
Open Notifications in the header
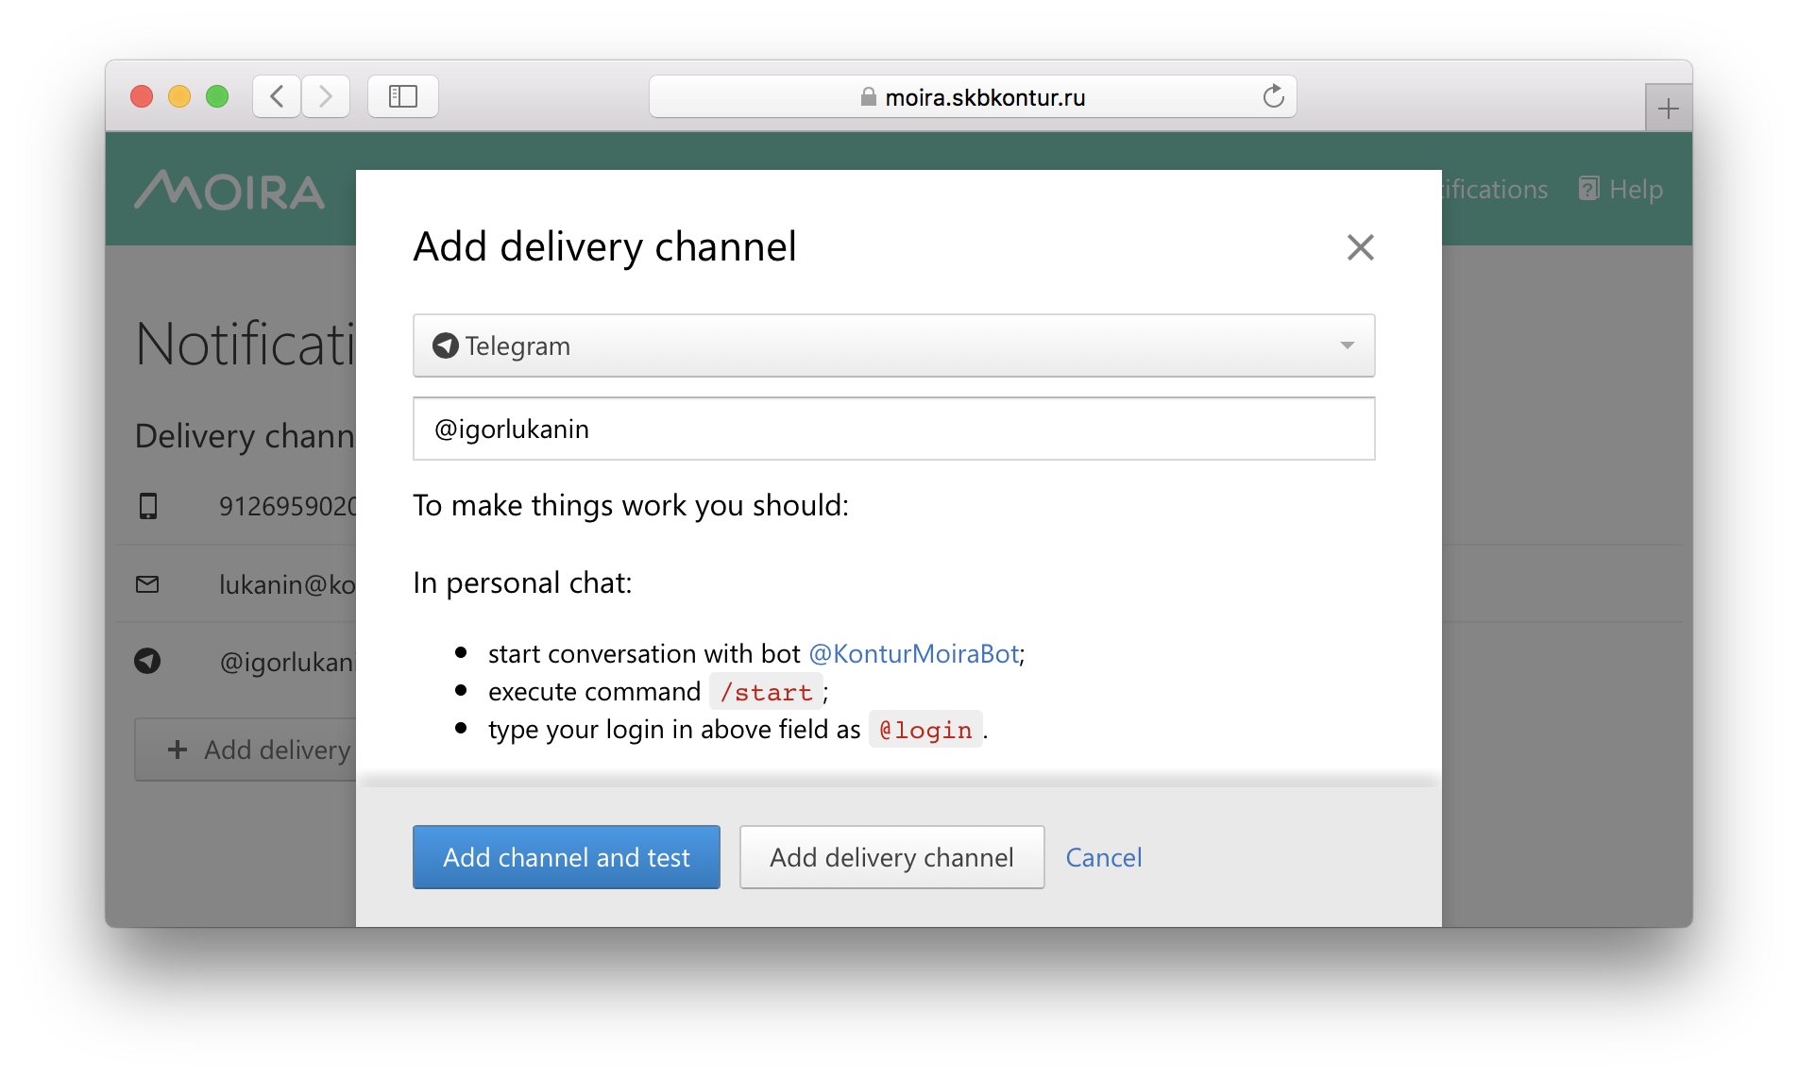click(1496, 190)
